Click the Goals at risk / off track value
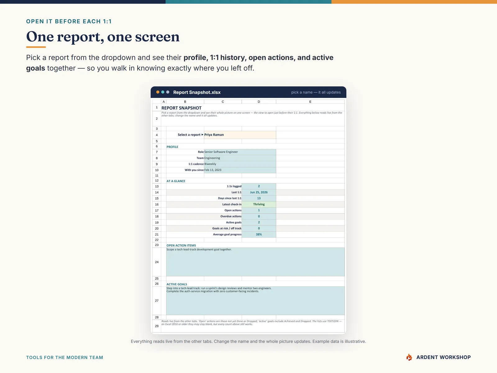The image size is (497, 373). (x=259, y=228)
